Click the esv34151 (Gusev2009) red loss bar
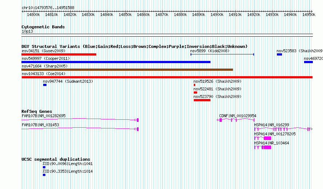323x189 pixels. point(59,54)
